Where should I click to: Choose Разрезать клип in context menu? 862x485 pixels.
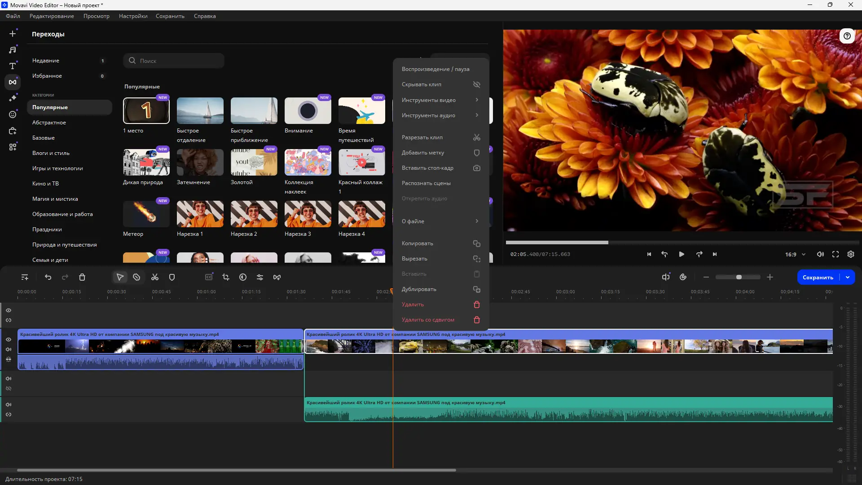(422, 137)
